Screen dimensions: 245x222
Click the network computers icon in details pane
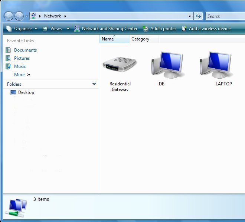(x=16, y=208)
